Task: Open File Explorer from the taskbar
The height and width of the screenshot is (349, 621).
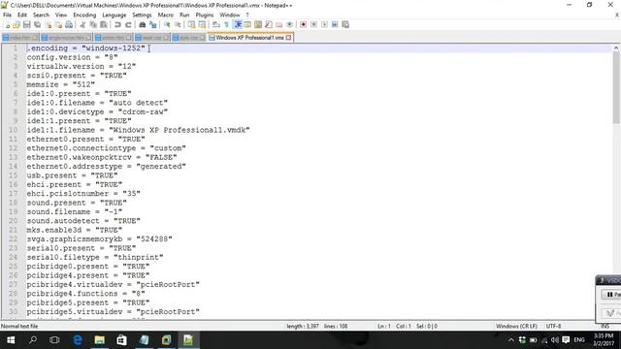Action: click(99, 340)
